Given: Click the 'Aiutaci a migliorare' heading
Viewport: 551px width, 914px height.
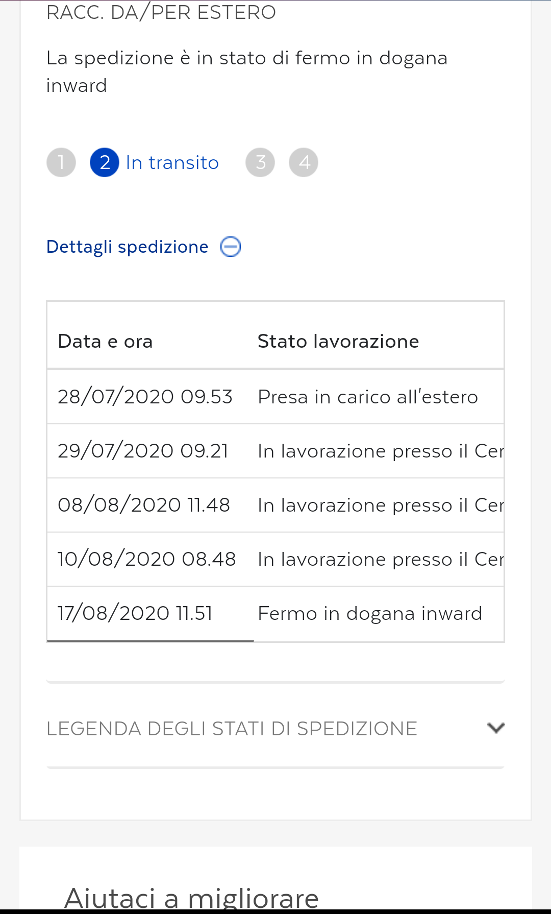Looking at the screenshot, I should (x=191, y=897).
